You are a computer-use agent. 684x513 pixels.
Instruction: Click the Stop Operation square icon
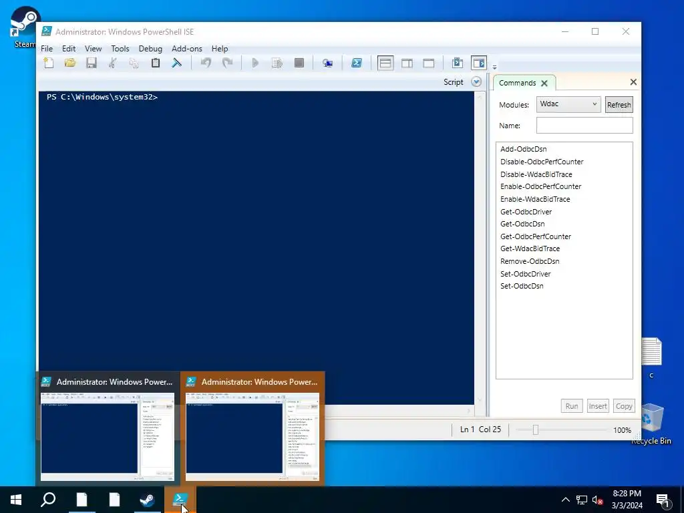tap(299, 63)
